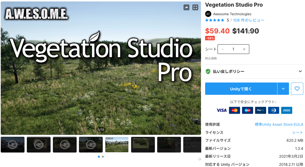Click the Vegetation Studio Pro title heading
Screen dimensions: 305x167
(x=234, y=5)
